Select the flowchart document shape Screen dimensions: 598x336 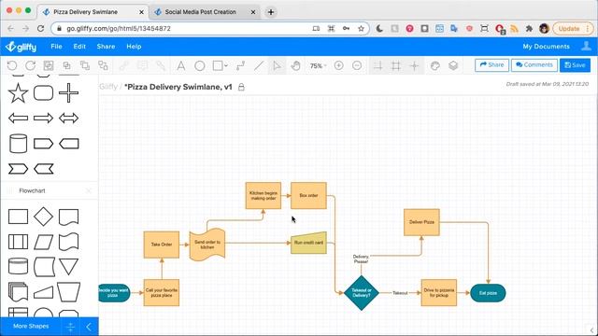68,217
